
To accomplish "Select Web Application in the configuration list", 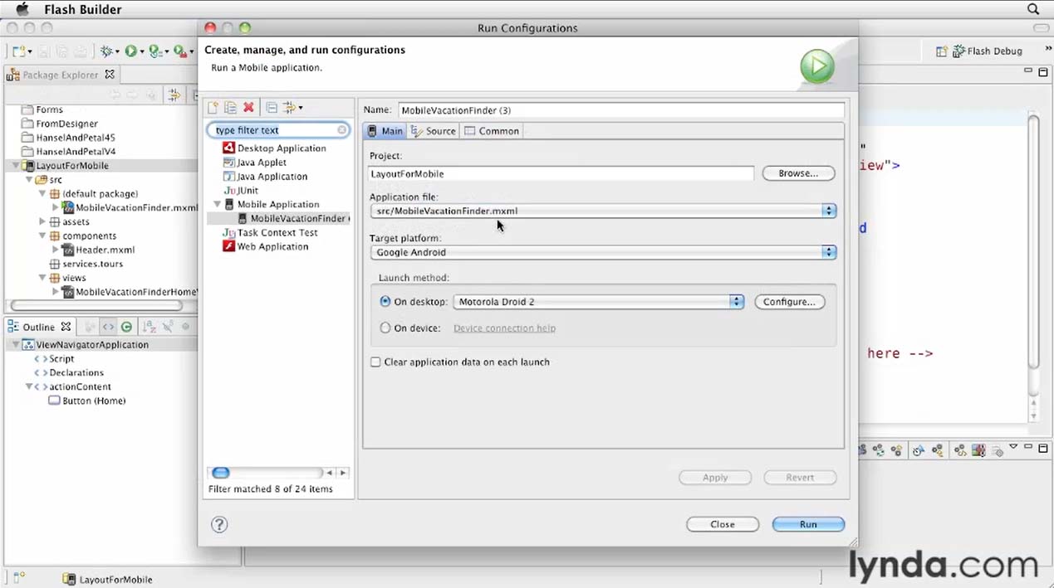I will tap(265, 246).
